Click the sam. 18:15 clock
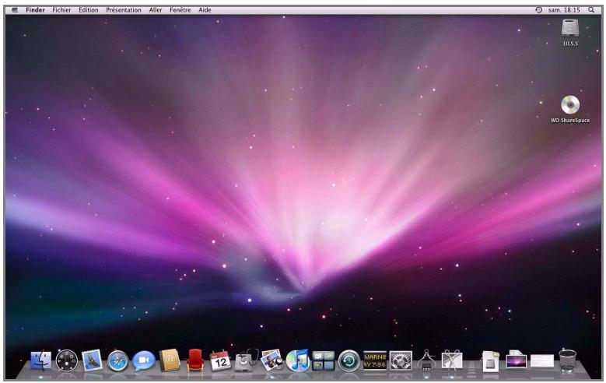606x383 pixels. tap(564, 10)
